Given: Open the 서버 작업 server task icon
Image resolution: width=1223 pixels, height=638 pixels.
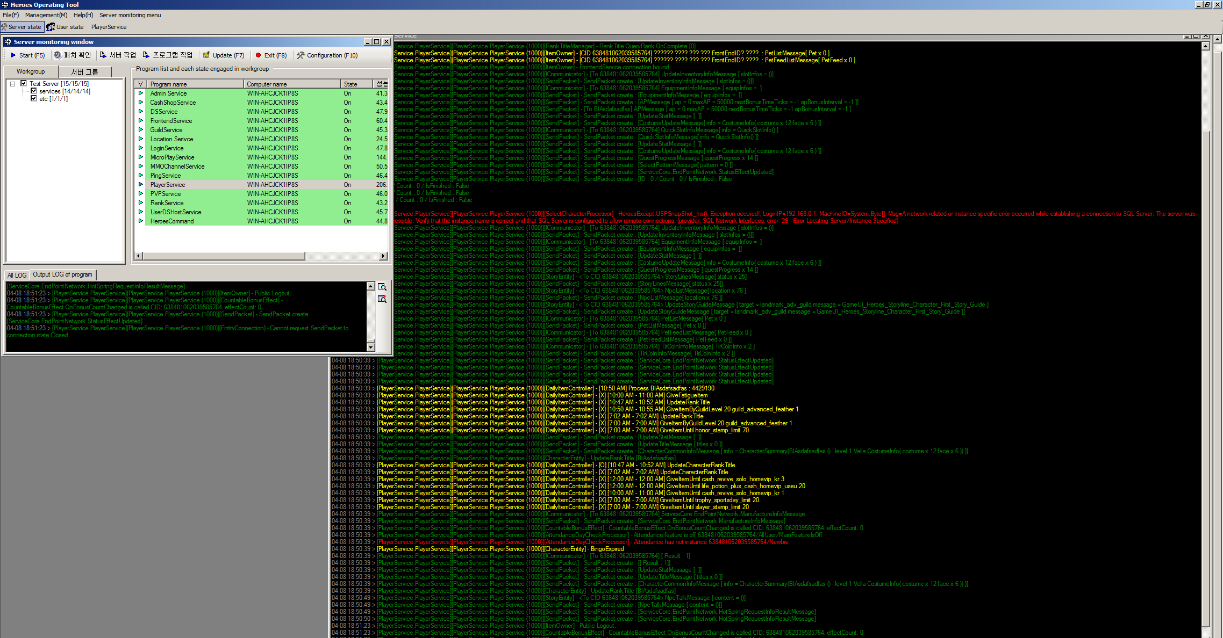Looking at the screenshot, I should click(103, 55).
